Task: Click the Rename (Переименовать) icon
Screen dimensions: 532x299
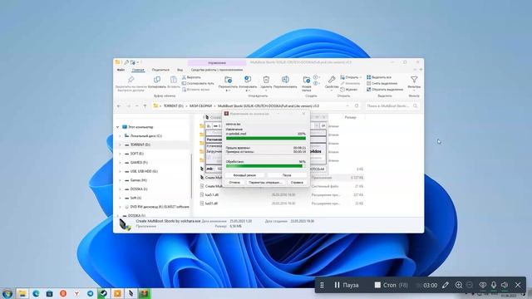Action: tap(285, 80)
